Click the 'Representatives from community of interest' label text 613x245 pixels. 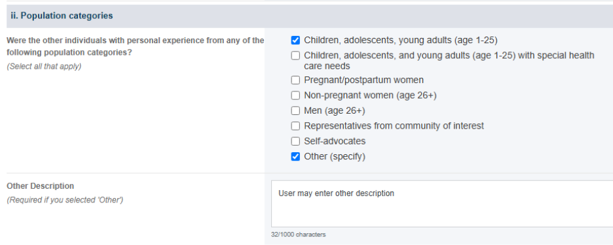pyautogui.click(x=394, y=126)
